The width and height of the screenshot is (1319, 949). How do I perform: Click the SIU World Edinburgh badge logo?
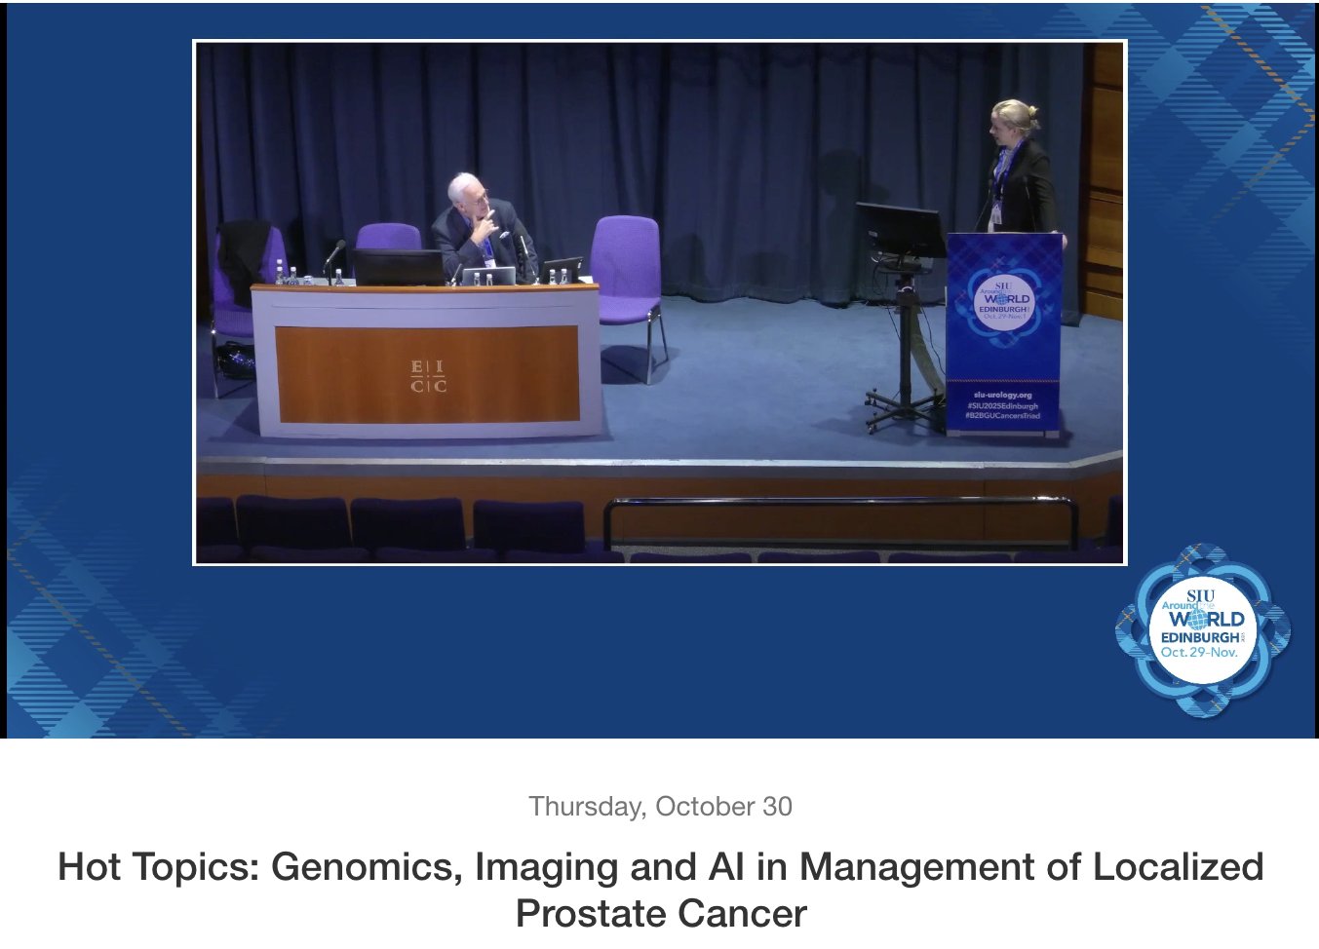pyautogui.click(x=1203, y=630)
